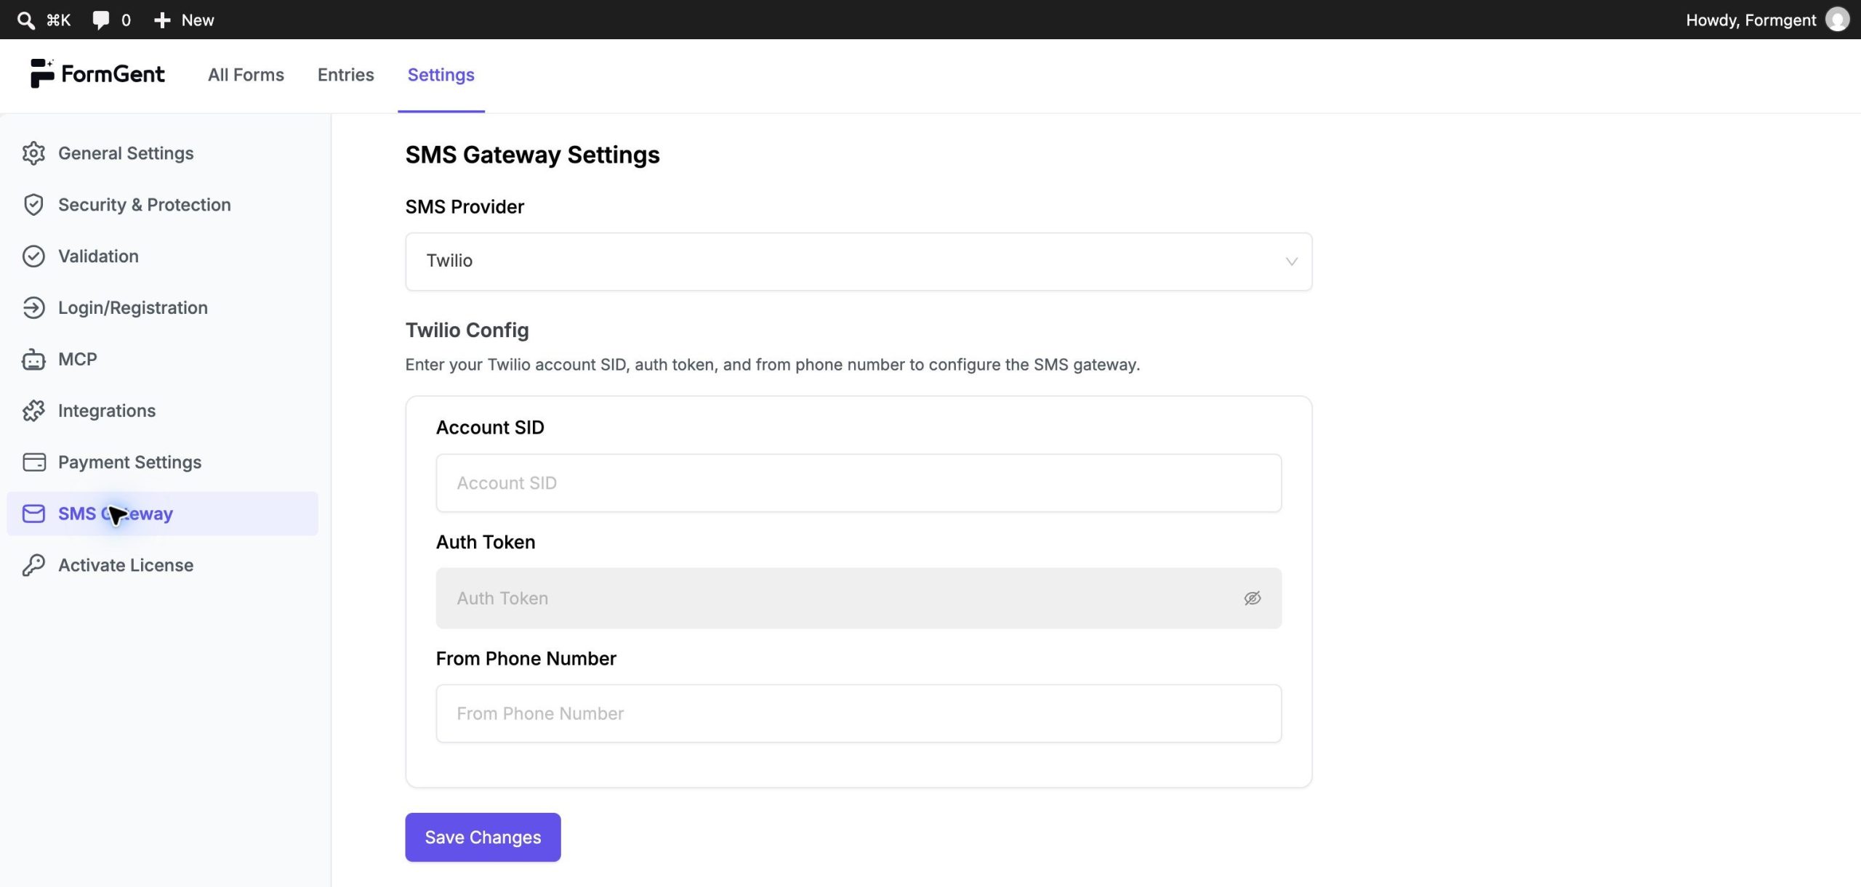Open the SMS Provider Twilio dropdown

click(859, 262)
